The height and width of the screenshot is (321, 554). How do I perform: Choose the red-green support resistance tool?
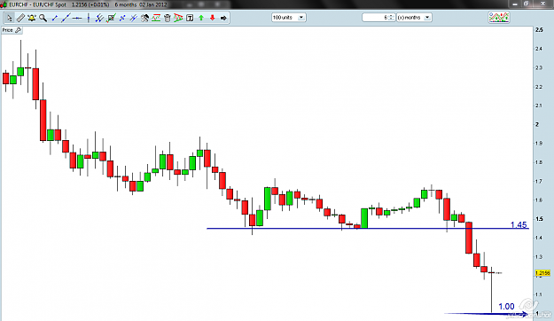point(156,18)
